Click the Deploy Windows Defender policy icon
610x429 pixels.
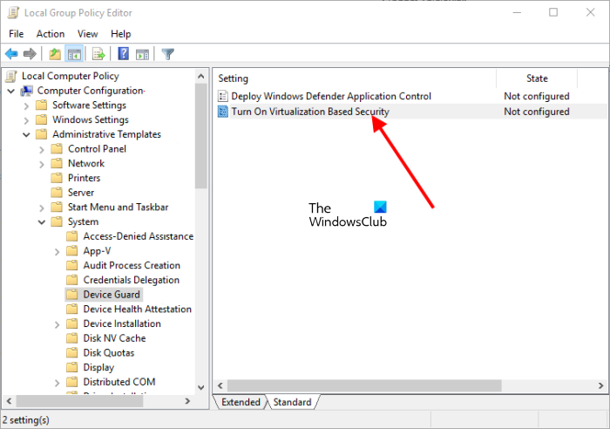click(x=223, y=96)
